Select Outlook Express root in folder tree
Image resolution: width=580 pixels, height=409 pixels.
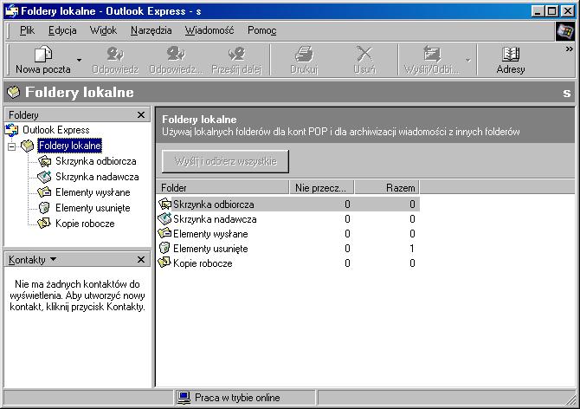(x=56, y=130)
